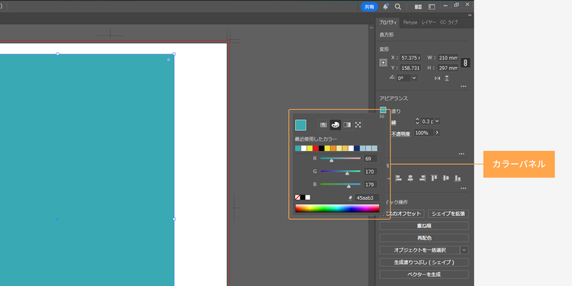This screenshot has width=572, height=286.
Task: Open dropdown beside オブジェクトを一括選択
Action: click(464, 250)
